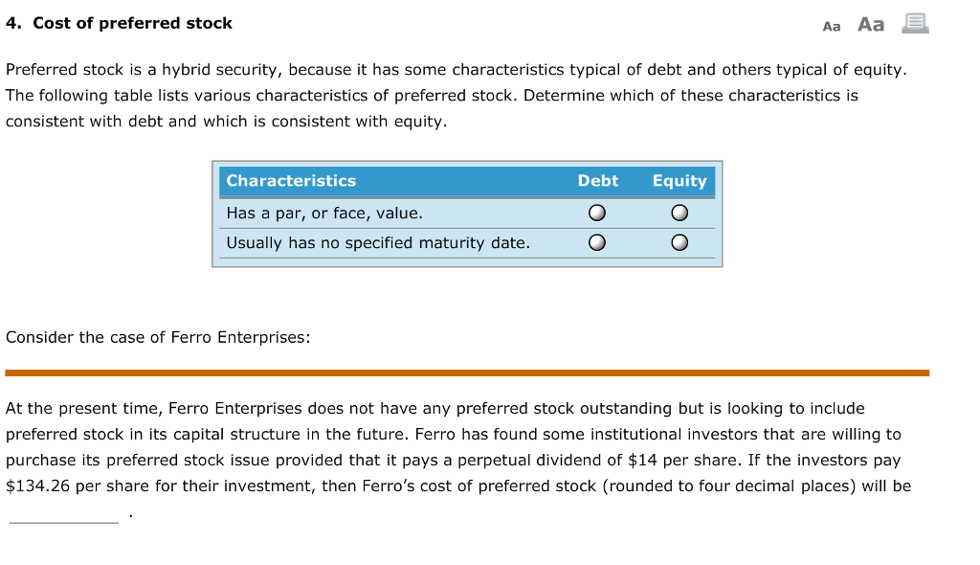Select Equity for 'no specified maturity date'
Screen dimensions: 980x565
pos(679,243)
